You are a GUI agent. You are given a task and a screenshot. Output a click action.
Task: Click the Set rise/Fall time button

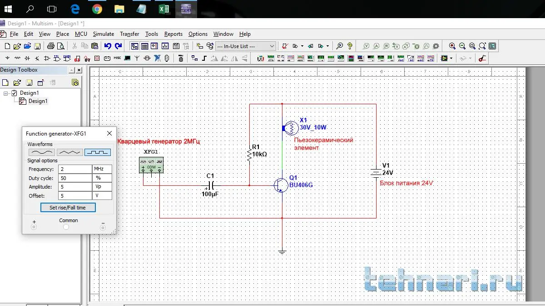coord(67,208)
